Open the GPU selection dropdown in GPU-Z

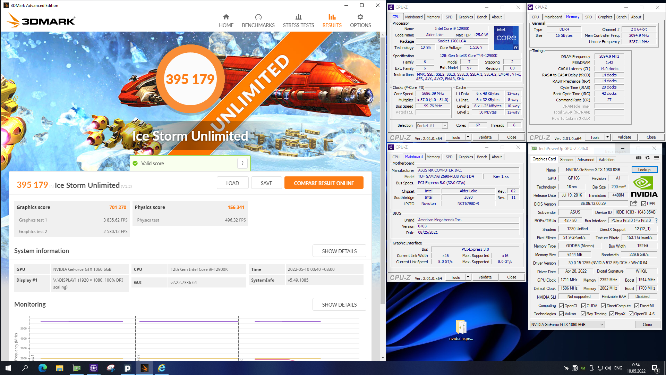pyautogui.click(x=567, y=325)
